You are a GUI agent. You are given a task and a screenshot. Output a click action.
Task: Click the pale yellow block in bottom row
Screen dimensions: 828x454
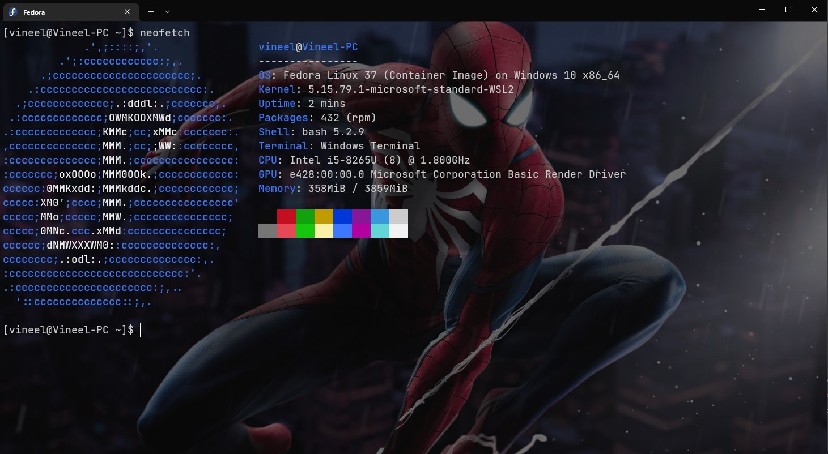[x=324, y=230]
